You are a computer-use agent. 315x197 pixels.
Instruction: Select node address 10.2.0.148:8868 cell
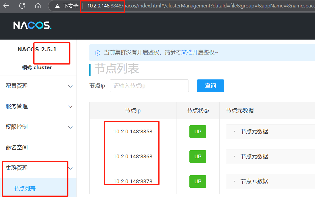[133, 156]
